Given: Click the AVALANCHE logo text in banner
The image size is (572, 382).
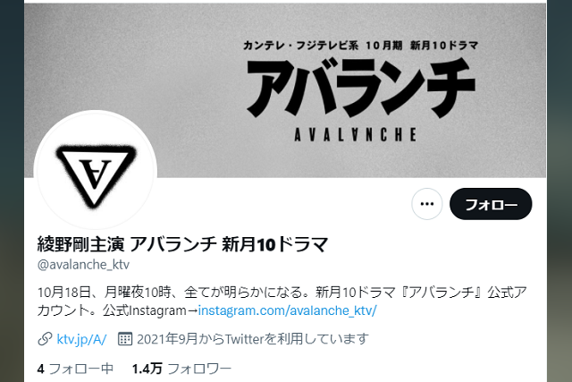Looking at the screenshot, I should click(356, 135).
